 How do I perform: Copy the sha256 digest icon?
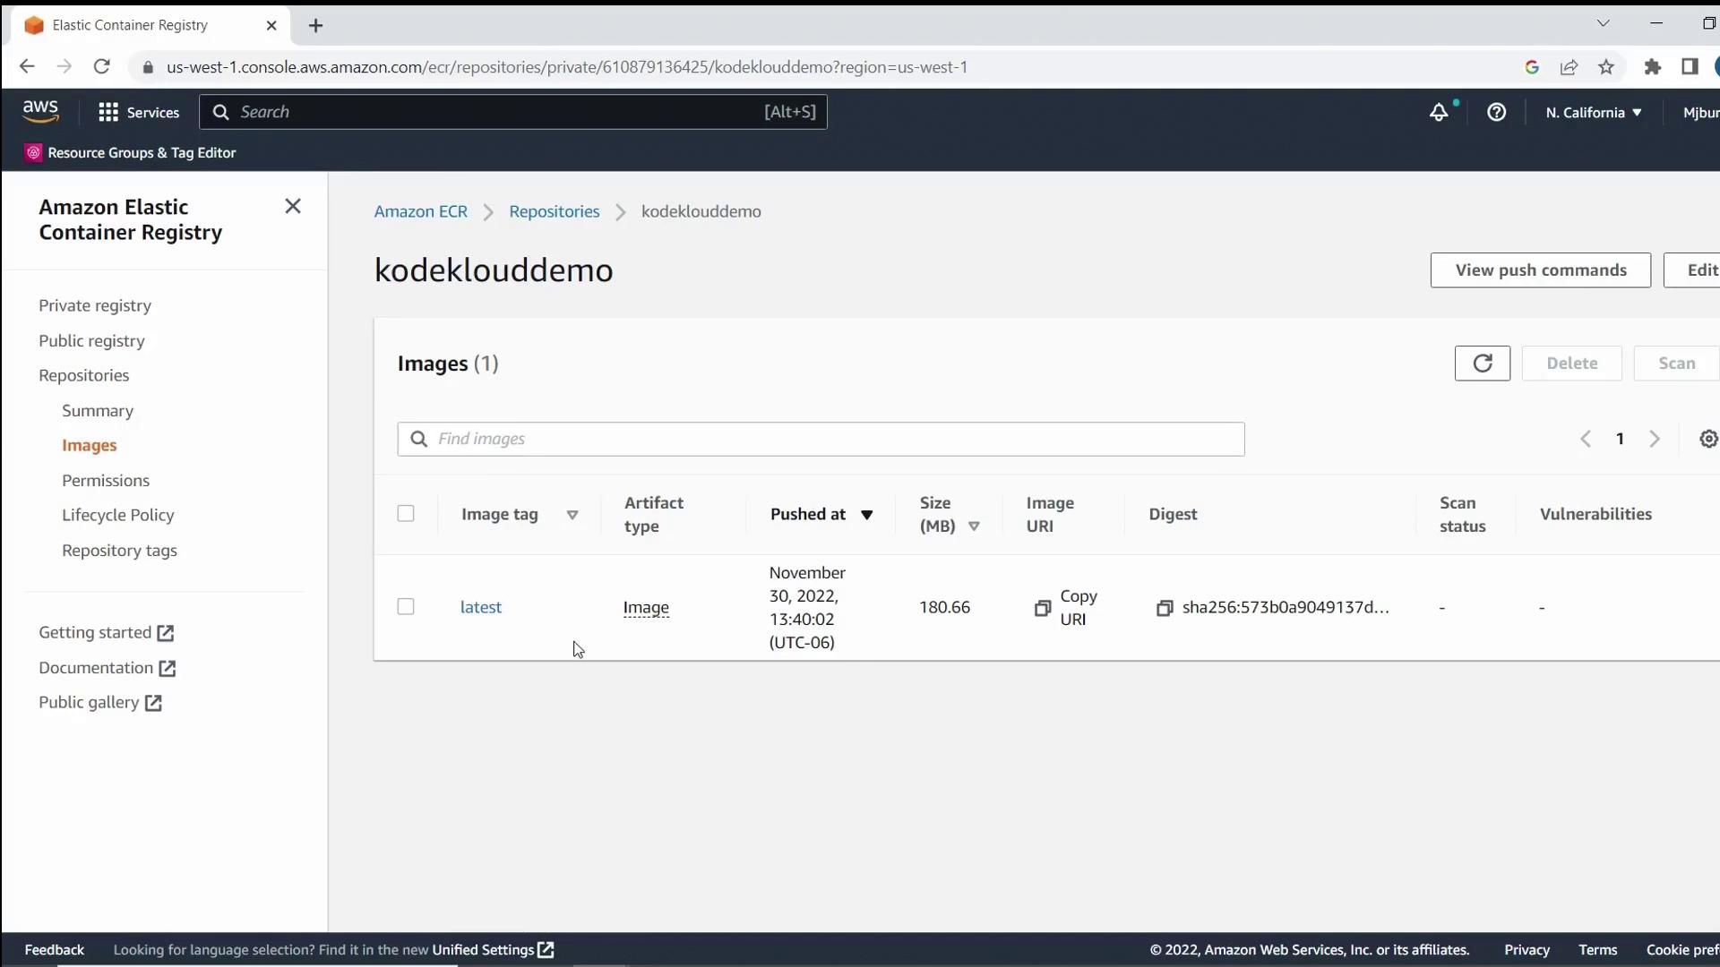tap(1164, 608)
